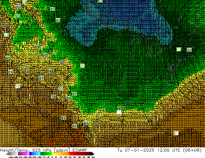The height and width of the screenshot is (158, 205).
Task: Select the yellow legend swatch above 0
Action: point(53,153)
